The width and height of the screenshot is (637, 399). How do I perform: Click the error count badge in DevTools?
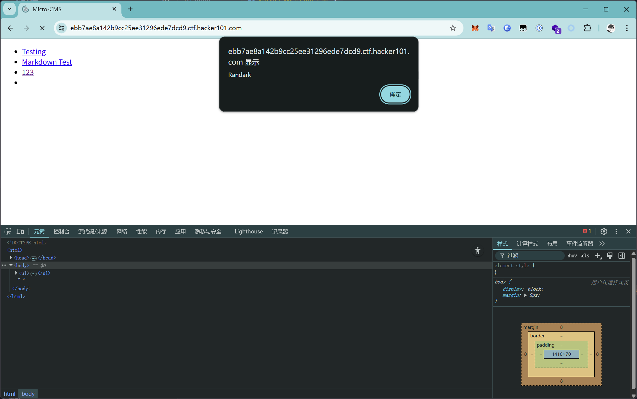tap(587, 231)
